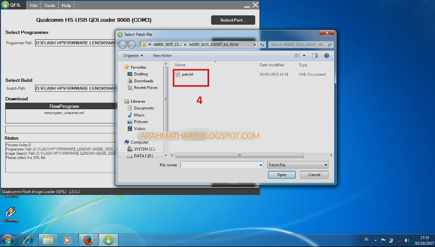Viewport: 435px width, 247px height.
Task: Open the Help menu in QFIL
Action: (66, 5)
